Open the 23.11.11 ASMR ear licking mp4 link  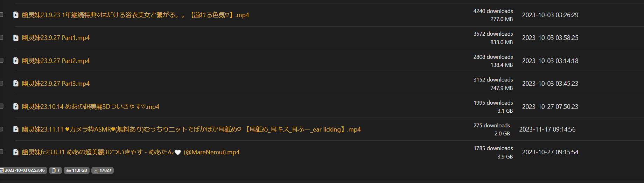pos(191,129)
